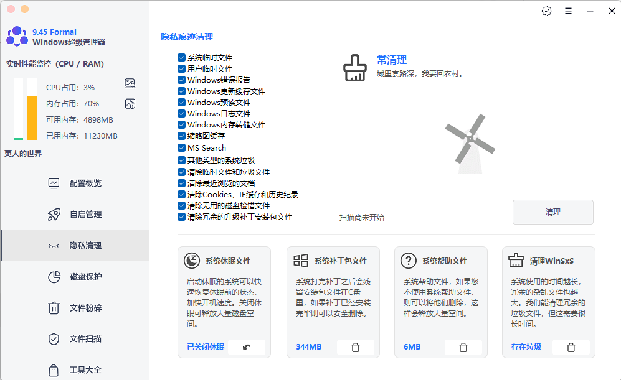The width and height of the screenshot is (621, 380).
Task: Open the memory monitor icon beside 内存占用
Action: pos(130,104)
